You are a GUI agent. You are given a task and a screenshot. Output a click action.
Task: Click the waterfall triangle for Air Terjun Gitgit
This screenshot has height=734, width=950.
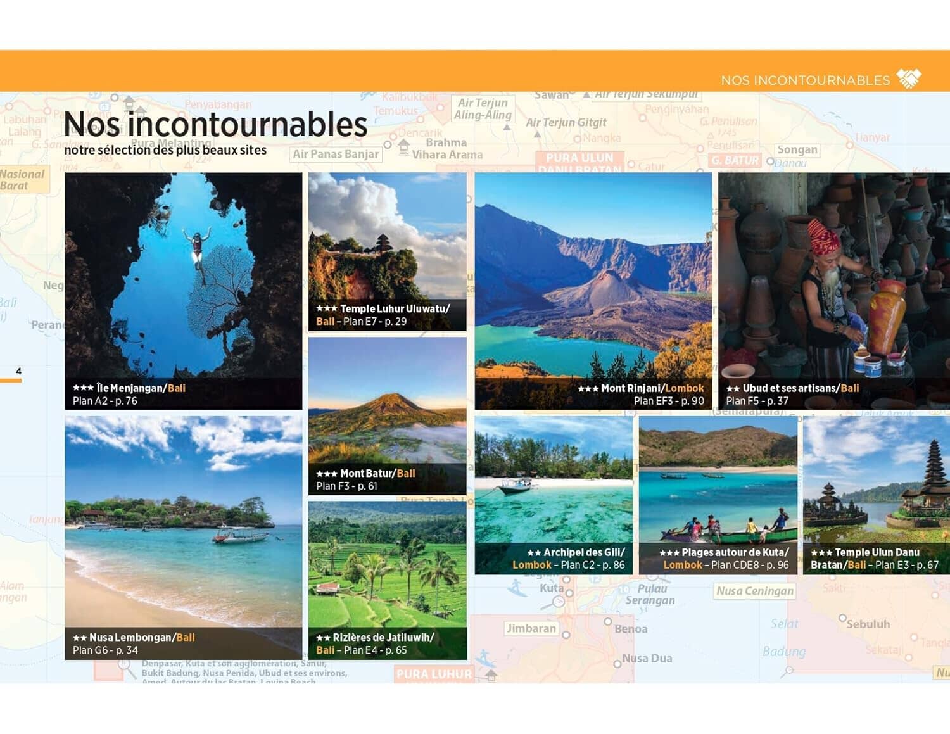coord(537,135)
